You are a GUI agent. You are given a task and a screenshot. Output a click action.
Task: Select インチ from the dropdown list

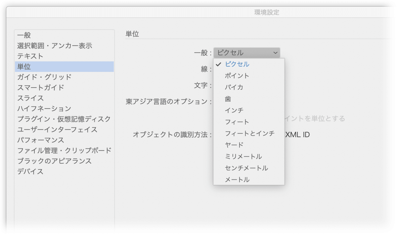click(234, 111)
